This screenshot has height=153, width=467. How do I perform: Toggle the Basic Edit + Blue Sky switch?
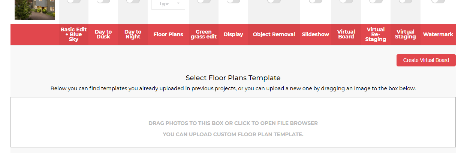click(73, 1)
